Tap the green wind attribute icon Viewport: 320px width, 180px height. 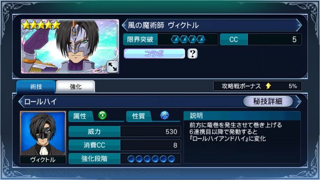tap(102, 115)
